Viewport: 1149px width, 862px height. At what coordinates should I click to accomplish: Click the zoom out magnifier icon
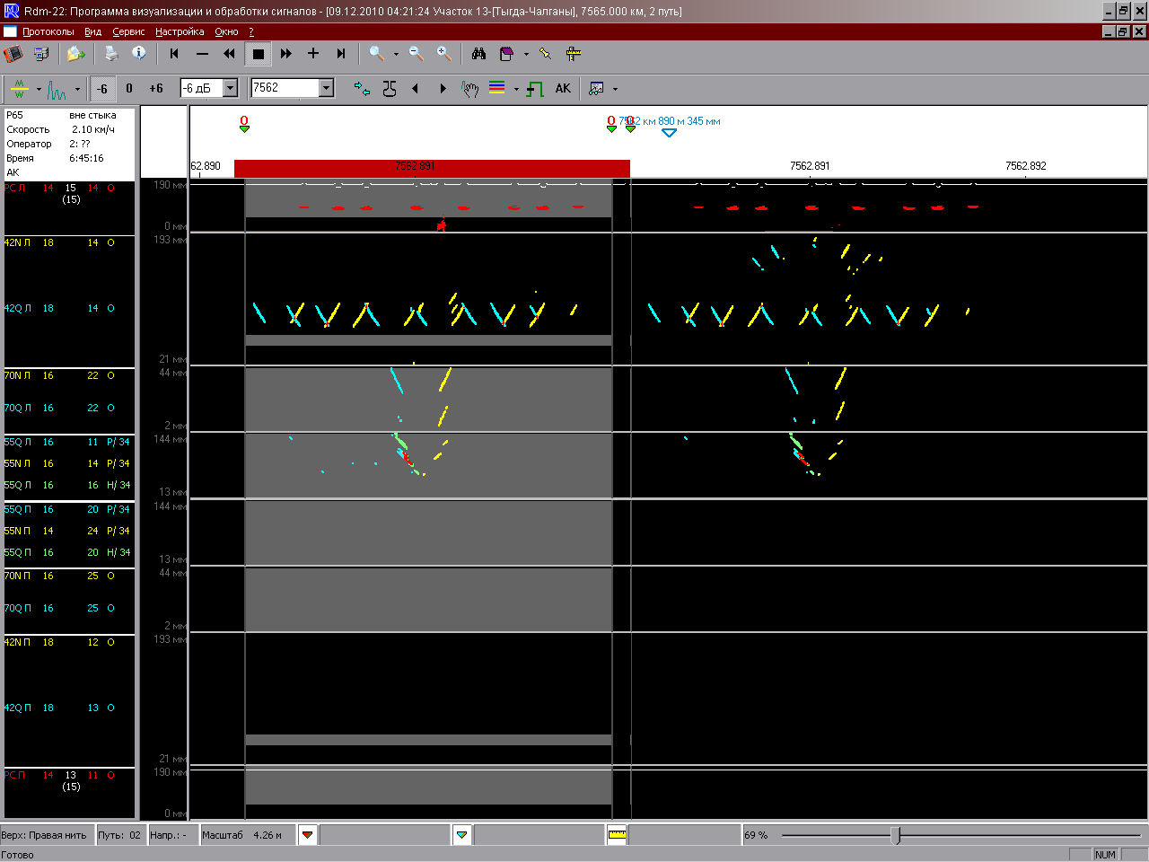pos(416,54)
